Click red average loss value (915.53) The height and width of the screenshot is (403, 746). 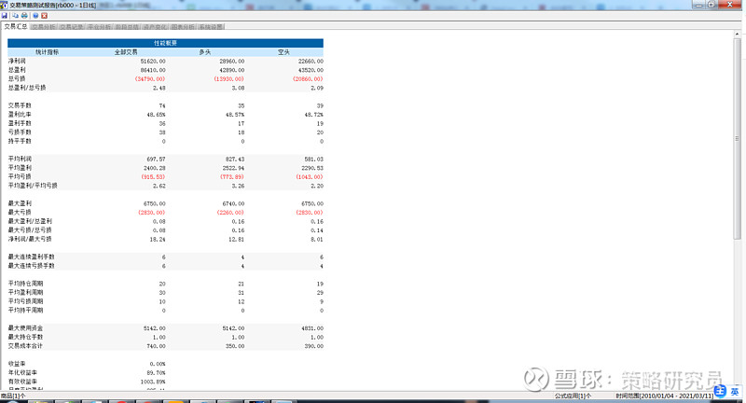point(153,177)
